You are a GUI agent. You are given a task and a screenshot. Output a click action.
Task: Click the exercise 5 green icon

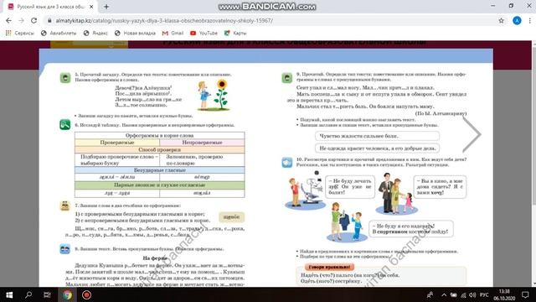click(65, 78)
